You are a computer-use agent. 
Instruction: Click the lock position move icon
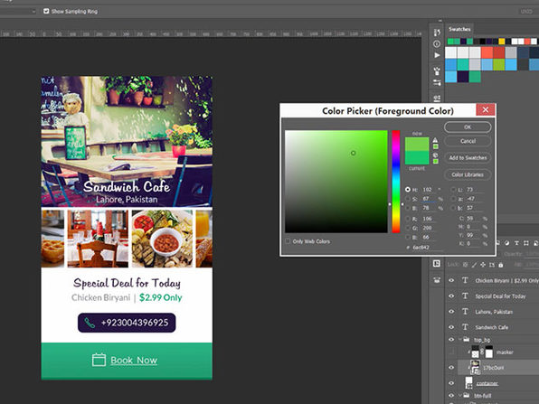click(x=483, y=265)
